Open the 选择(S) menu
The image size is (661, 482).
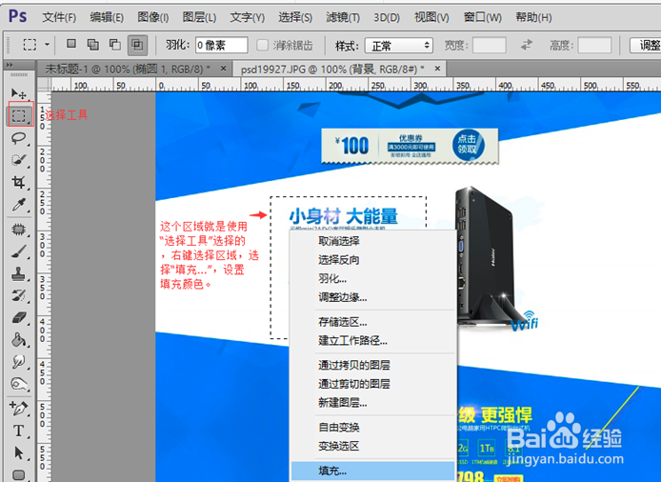[x=295, y=17]
